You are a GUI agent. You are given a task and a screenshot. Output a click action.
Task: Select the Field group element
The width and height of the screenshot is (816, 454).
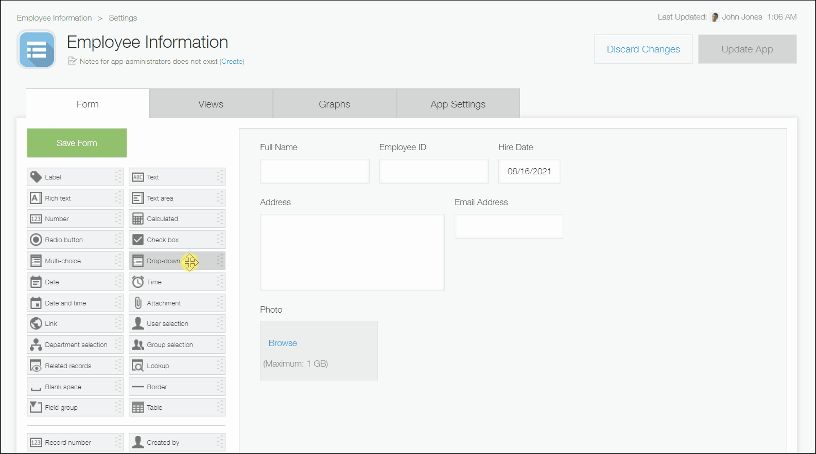click(x=75, y=408)
